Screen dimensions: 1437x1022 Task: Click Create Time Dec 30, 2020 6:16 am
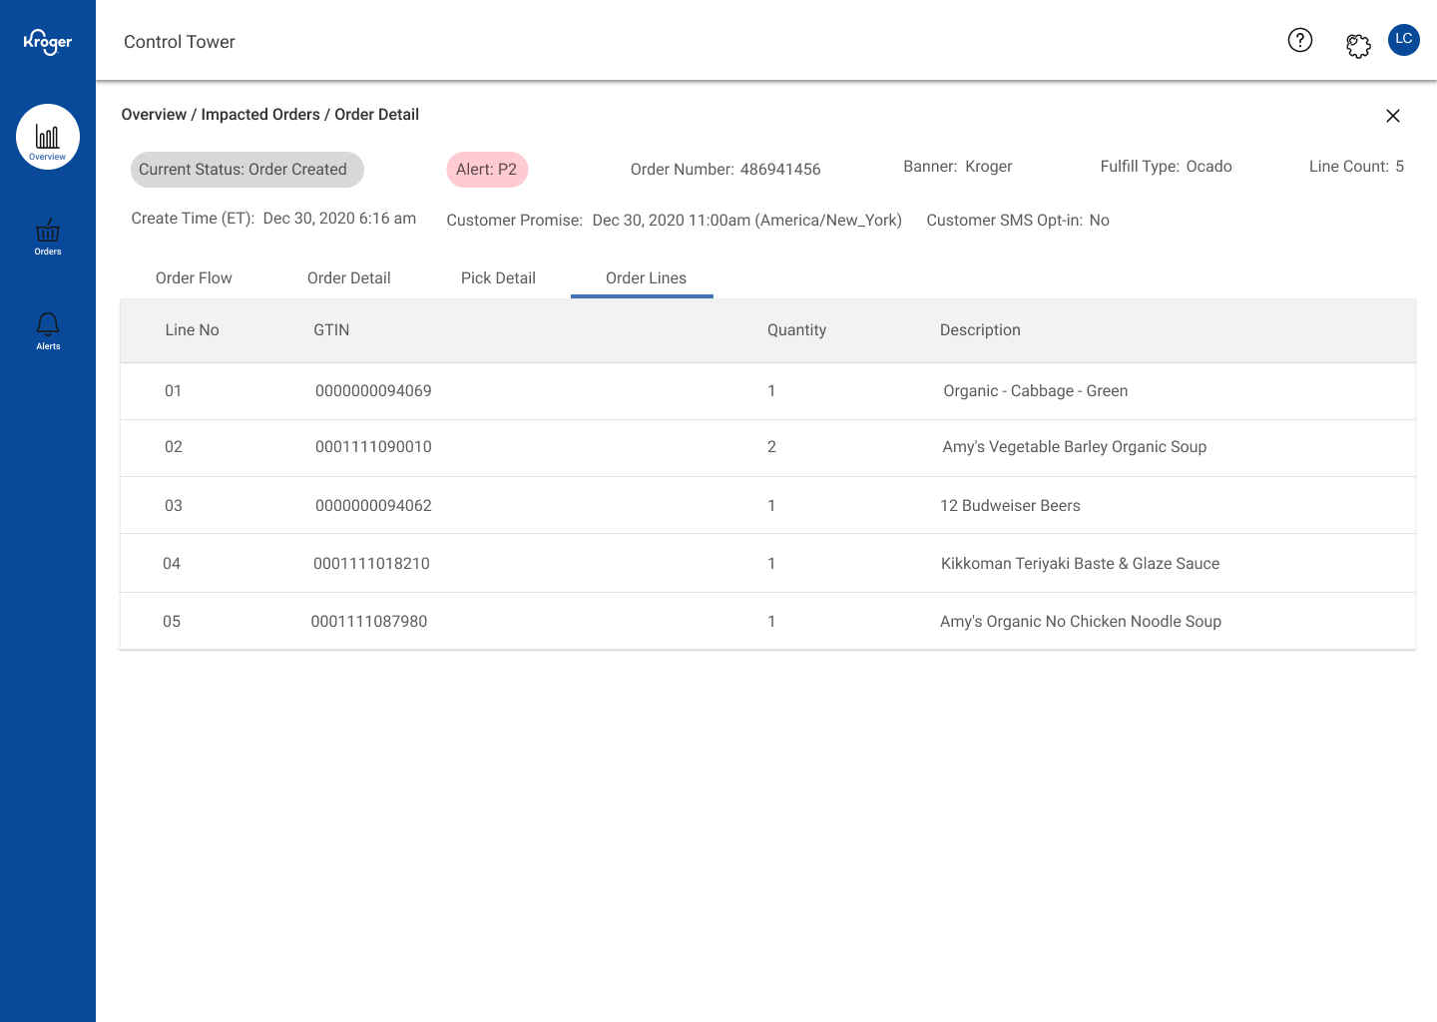[273, 219]
